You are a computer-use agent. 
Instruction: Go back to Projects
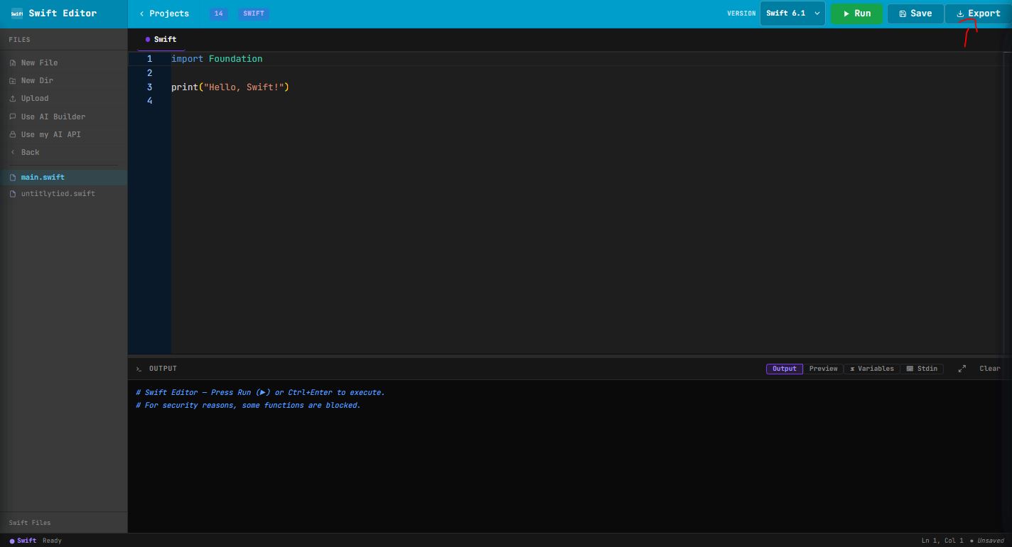[x=164, y=13]
